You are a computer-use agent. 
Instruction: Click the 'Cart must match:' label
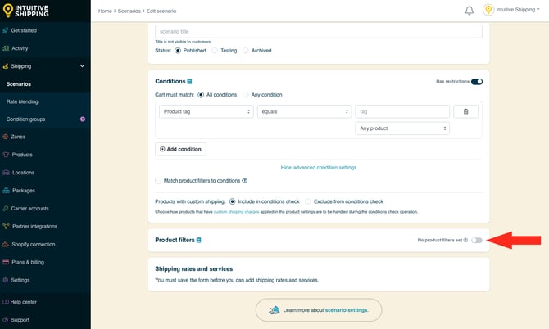tap(175, 95)
